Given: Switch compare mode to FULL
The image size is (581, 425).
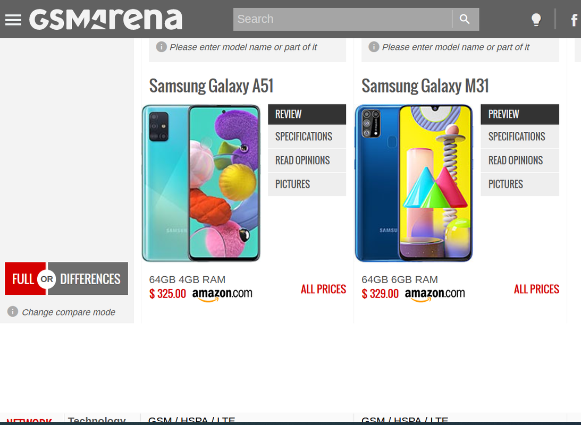Looking at the screenshot, I should coord(23,279).
